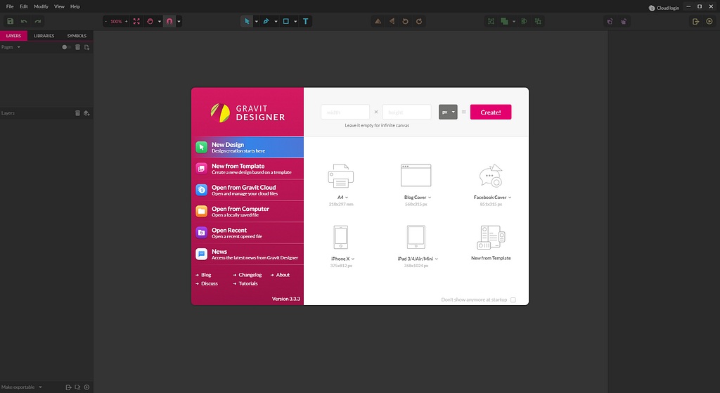Expand the iPhone X preset chevron
Screen dimensions: 720x393
pyautogui.click(x=353, y=259)
